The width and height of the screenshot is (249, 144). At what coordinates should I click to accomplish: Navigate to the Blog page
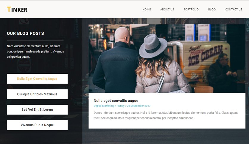212,9
